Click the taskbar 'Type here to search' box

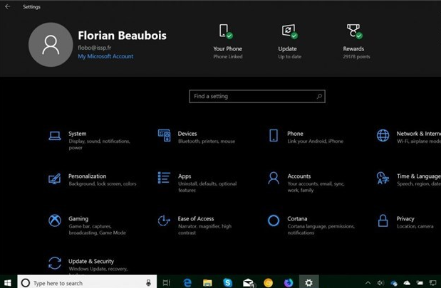click(x=87, y=282)
